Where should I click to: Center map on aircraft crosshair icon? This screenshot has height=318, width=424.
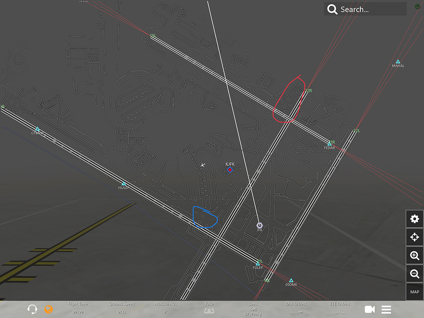414,237
